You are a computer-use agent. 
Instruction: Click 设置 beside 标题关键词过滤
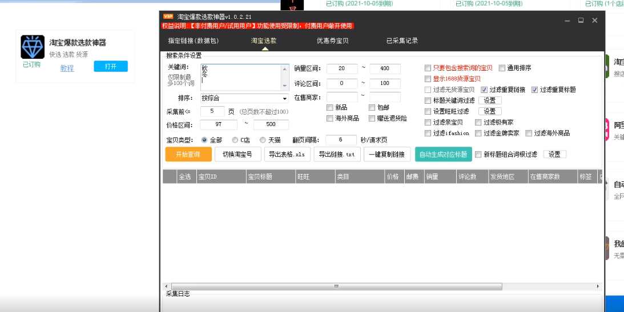[x=489, y=100]
